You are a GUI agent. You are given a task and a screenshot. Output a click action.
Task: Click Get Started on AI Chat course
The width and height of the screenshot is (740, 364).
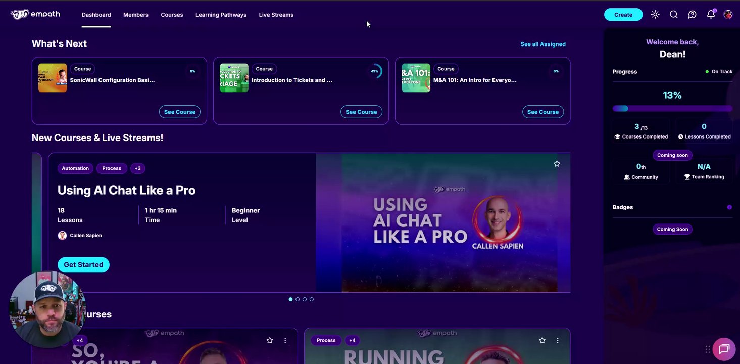[83, 265]
